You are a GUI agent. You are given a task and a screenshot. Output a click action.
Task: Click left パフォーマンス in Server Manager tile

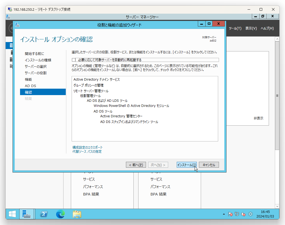[x=93, y=187]
